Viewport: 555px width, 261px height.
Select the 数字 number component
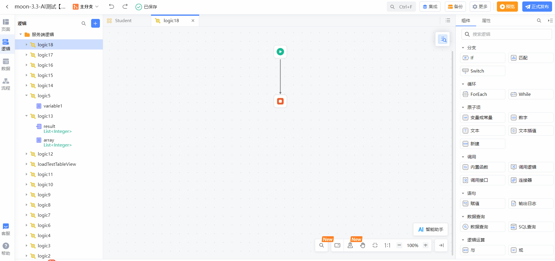click(x=531, y=117)
